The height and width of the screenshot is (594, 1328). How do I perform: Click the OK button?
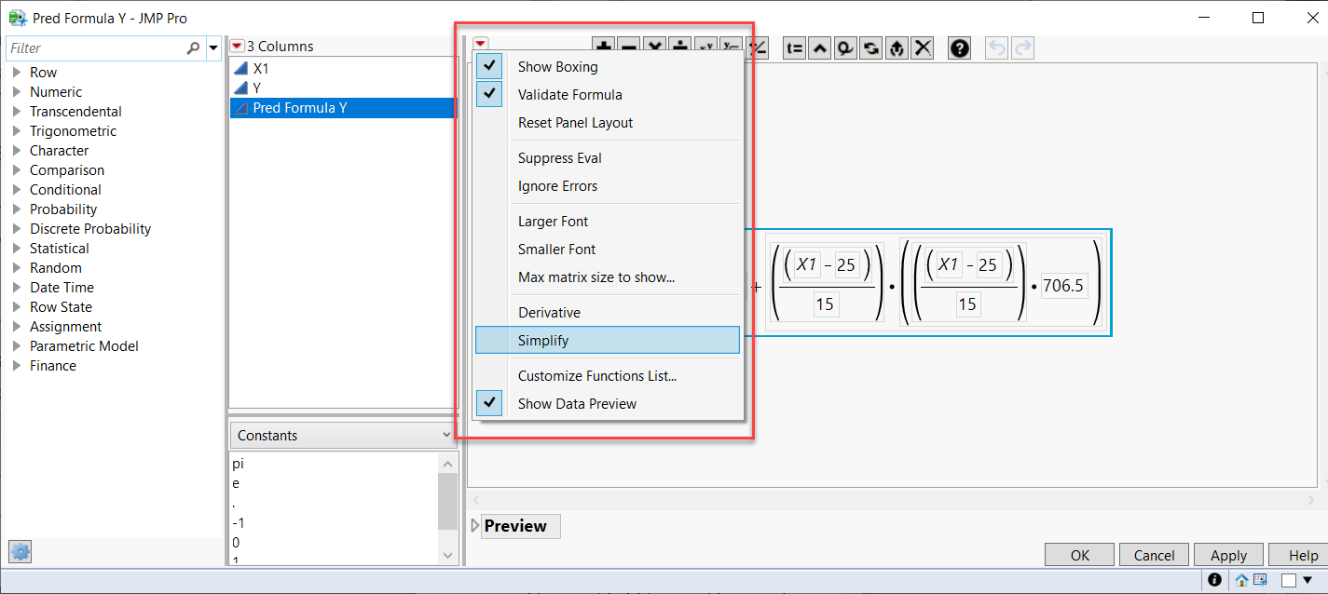[x=1078, y=554]
